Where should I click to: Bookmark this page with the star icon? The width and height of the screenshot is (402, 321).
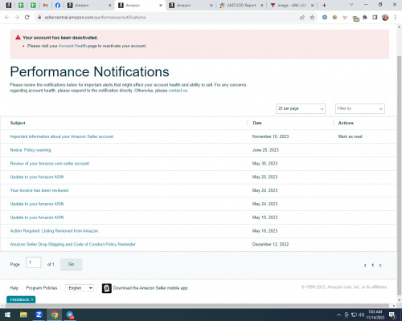[312, 18]
